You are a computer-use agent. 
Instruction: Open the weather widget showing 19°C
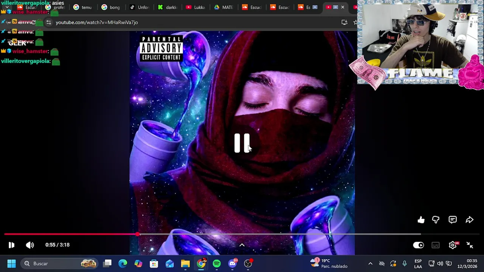tap(329, 263)
